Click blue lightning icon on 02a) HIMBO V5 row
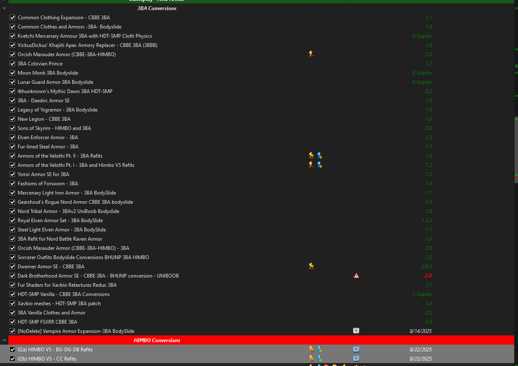Viewport: 518px width, 366px height. click(319, 349)
